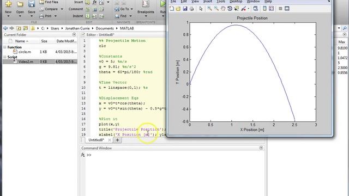The width and height of the screenshot is (349, 196).
Task: Click the forward arrow in folder toolbar
Action: click(x=12, y=28)
